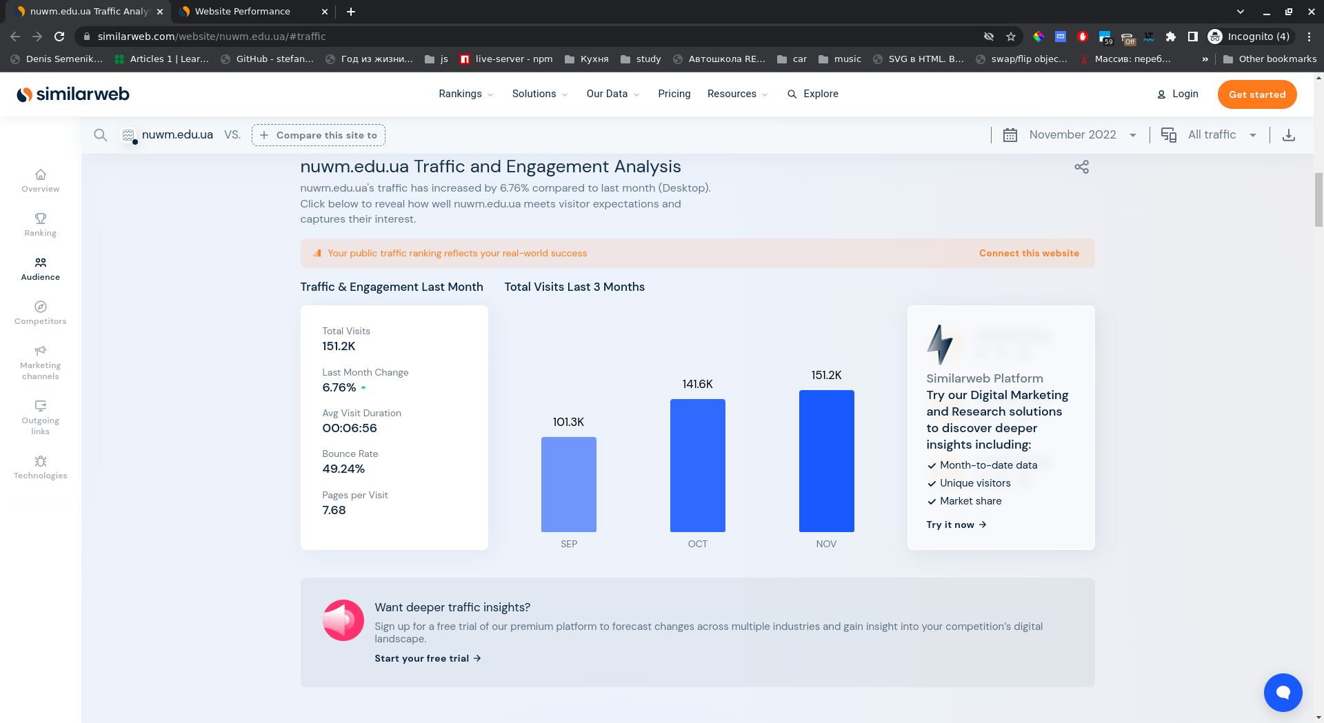Open the Overview section in sidebar
The height and width of the screenshot is (723, 1324).
40,181
